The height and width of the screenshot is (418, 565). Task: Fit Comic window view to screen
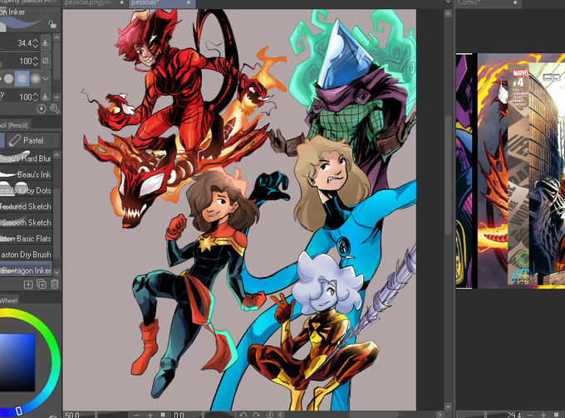pyautogui.click(x=557, y=416)
